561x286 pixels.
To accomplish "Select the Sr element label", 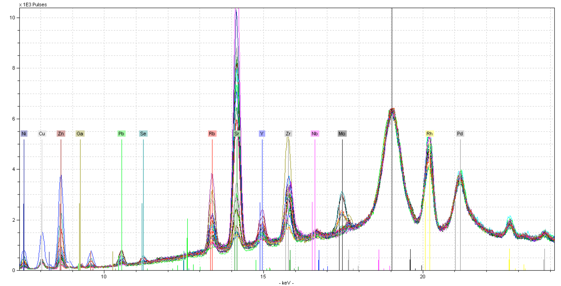I will point(237,134).
